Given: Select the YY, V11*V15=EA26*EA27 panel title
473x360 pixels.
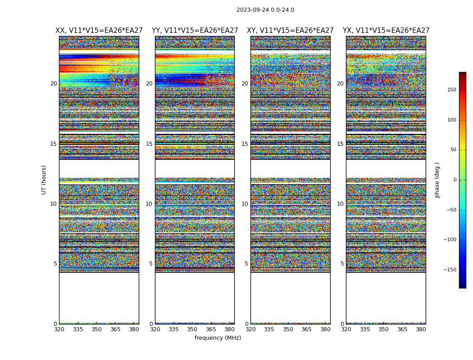Looking at the screenshot, I should pos(195,31).
